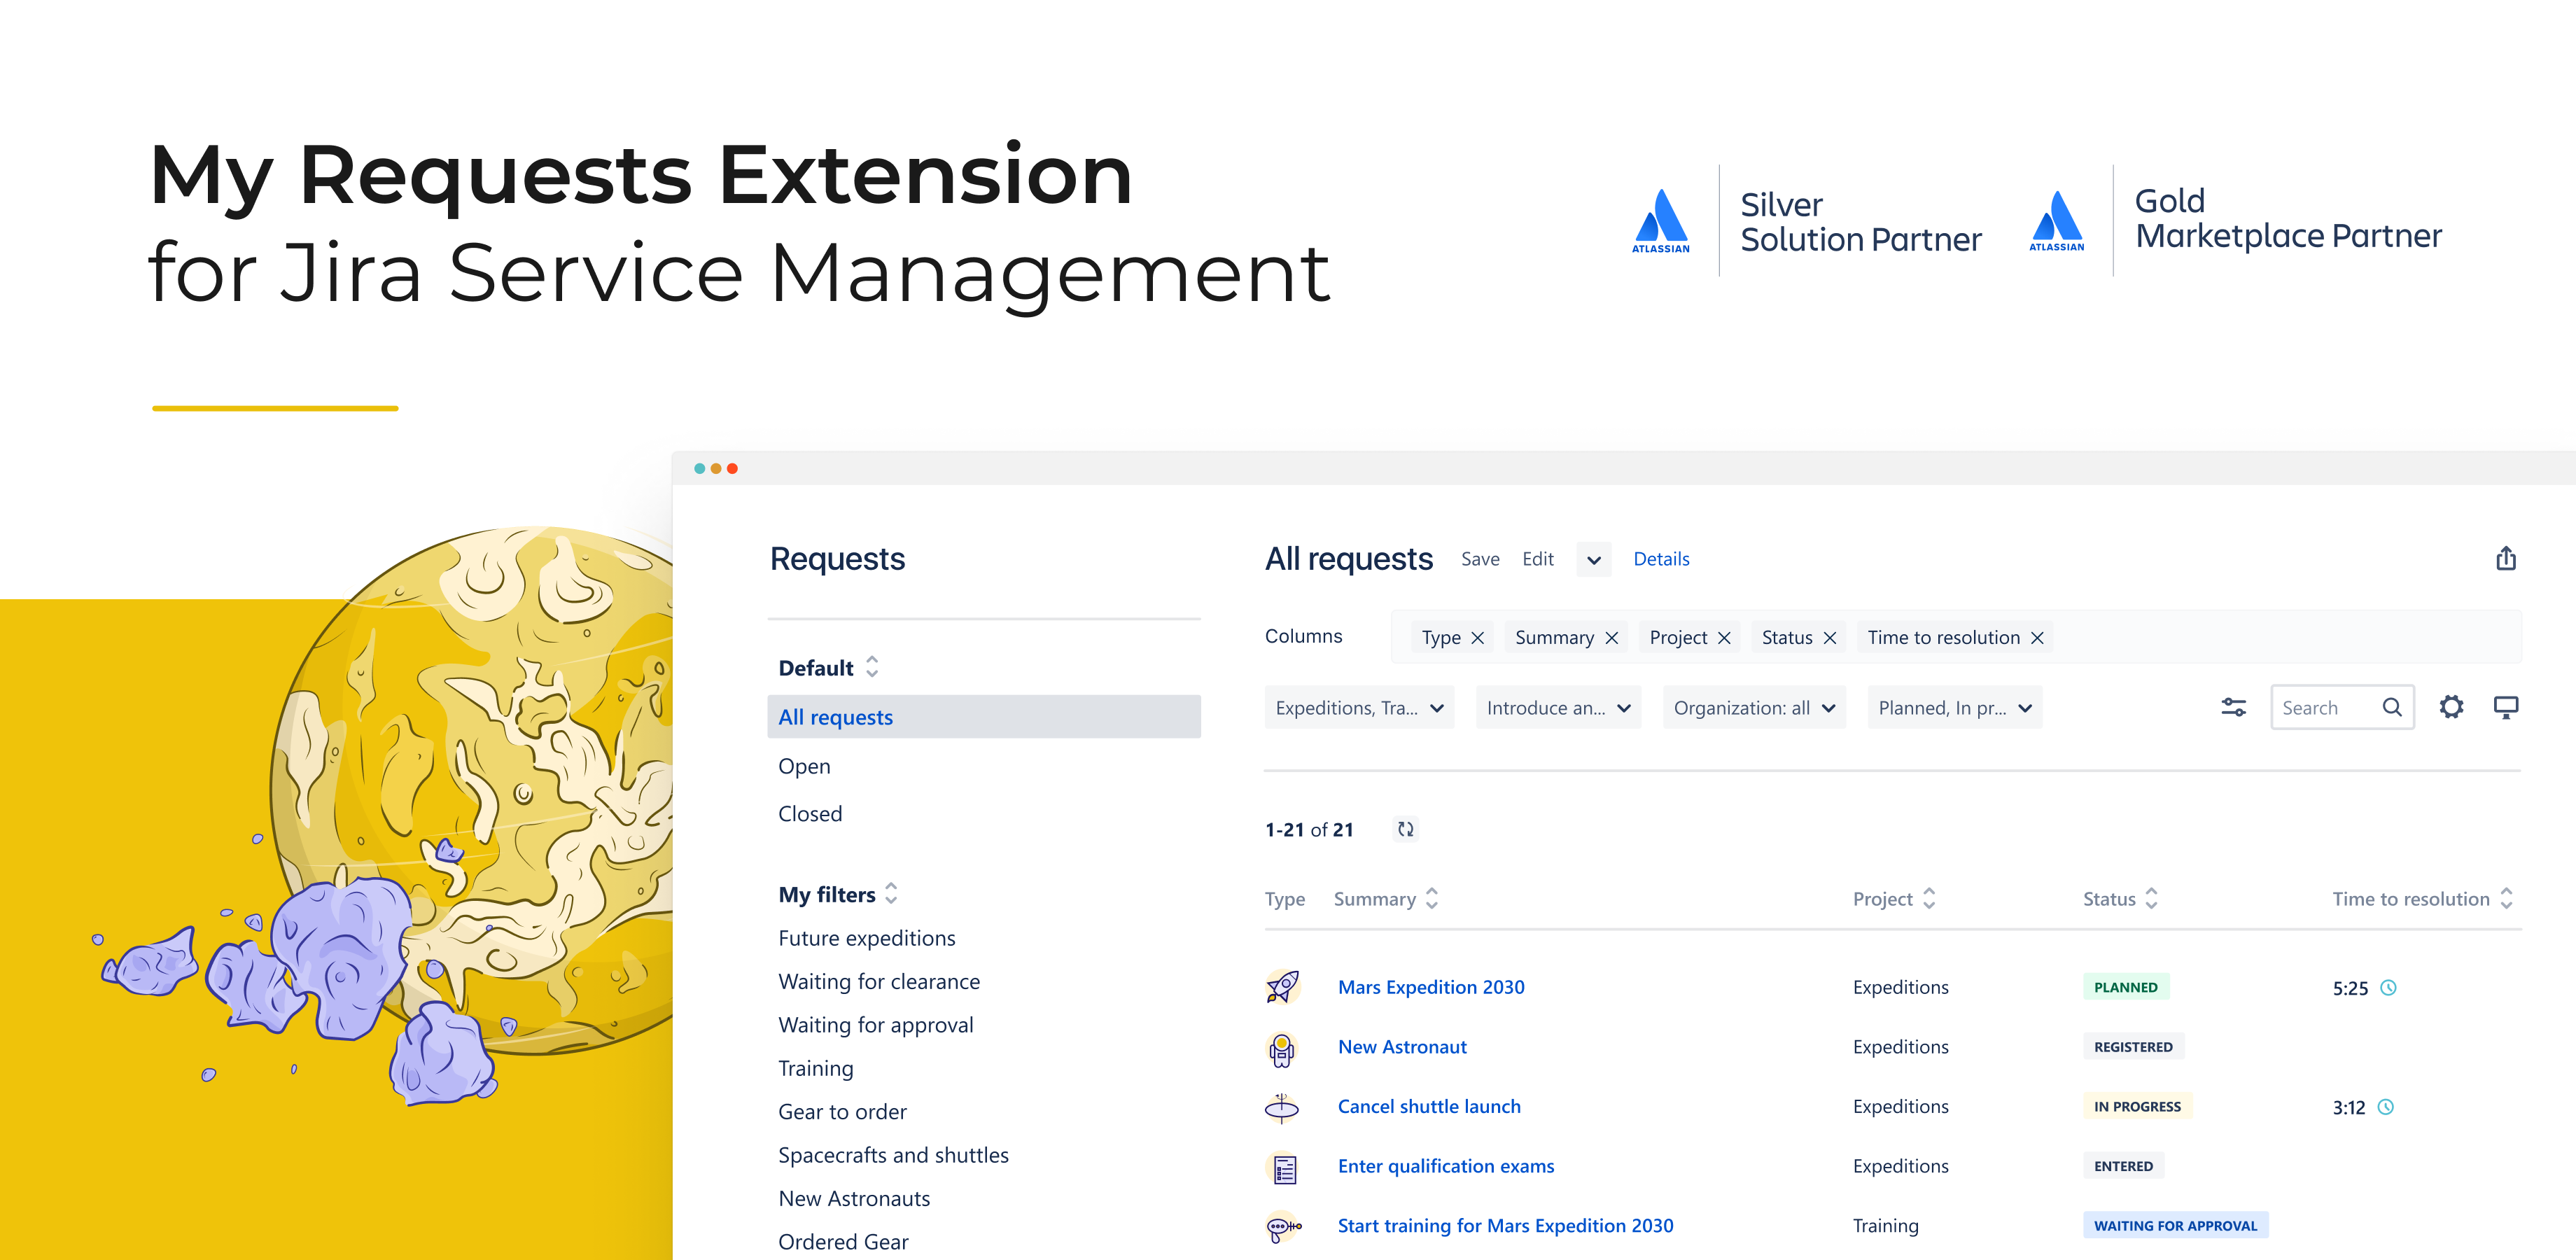Open the settings gear icon
The height and width of the screenshot is (1260, 2576).
pos(2452,707)
